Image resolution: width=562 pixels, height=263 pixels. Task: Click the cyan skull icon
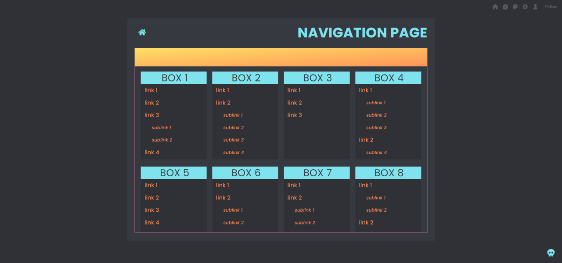coord(551,252)
